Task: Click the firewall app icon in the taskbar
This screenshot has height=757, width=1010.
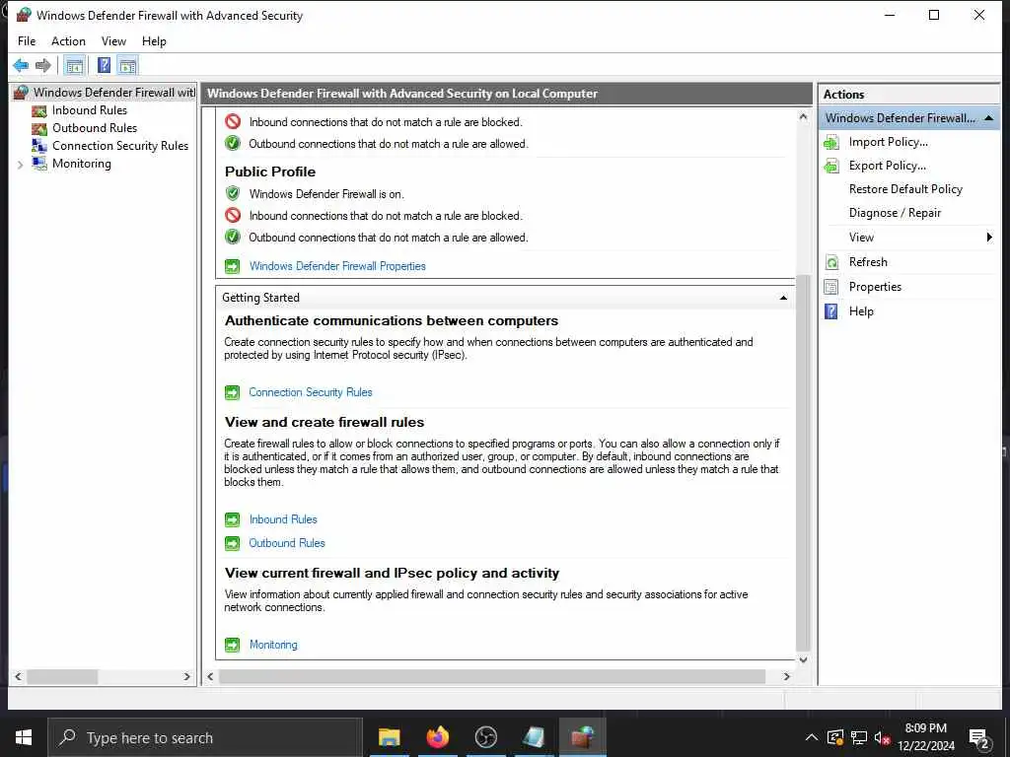Action: tap(582, 737)
